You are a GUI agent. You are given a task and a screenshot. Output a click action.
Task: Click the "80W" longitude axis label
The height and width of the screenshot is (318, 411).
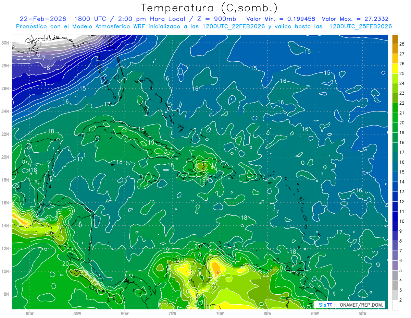pyautogui.click(x=125, y=314)
